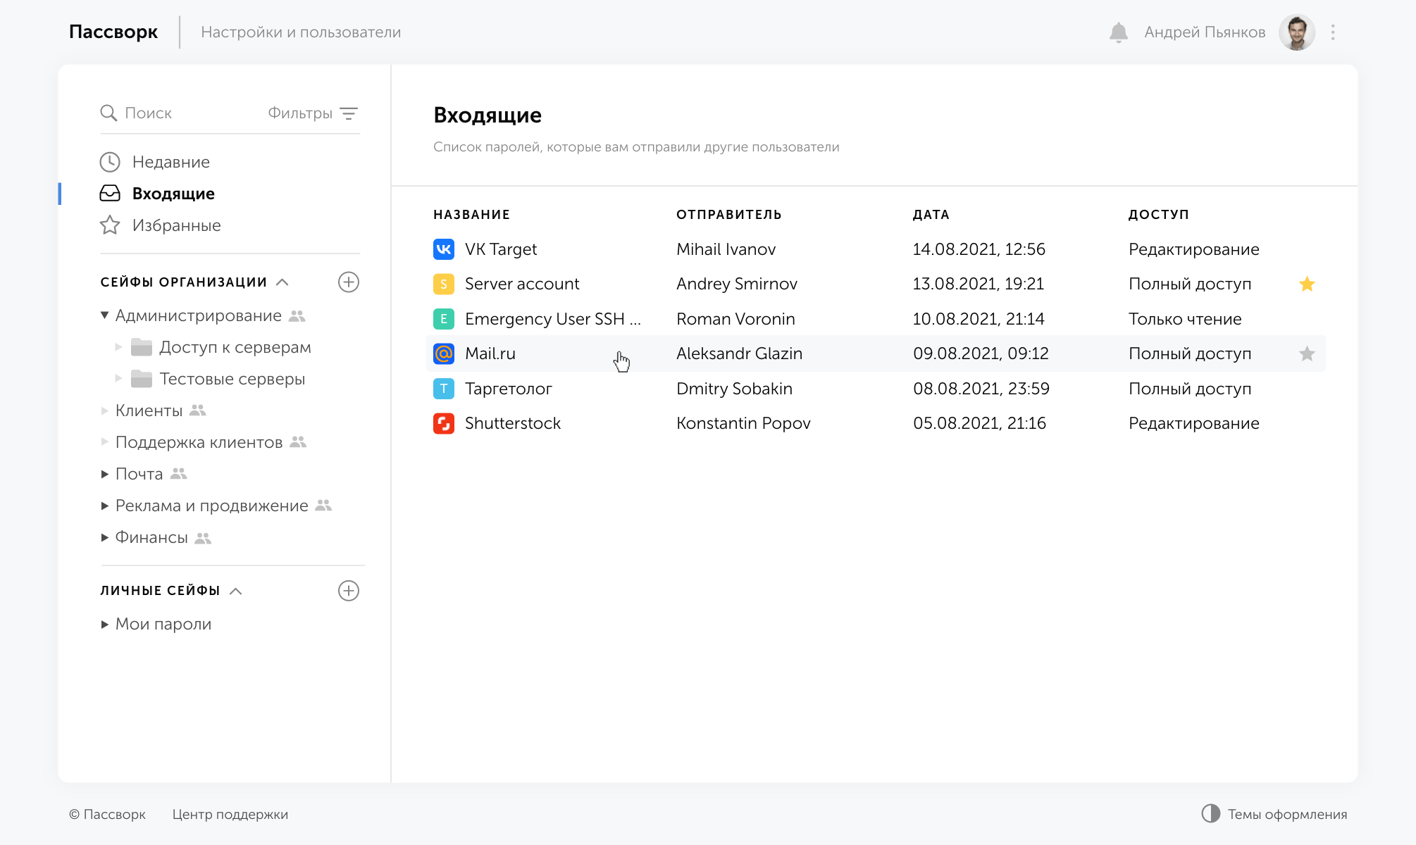
Task: Go to Избранные in sidebar
Action: [x=176, y=225]
